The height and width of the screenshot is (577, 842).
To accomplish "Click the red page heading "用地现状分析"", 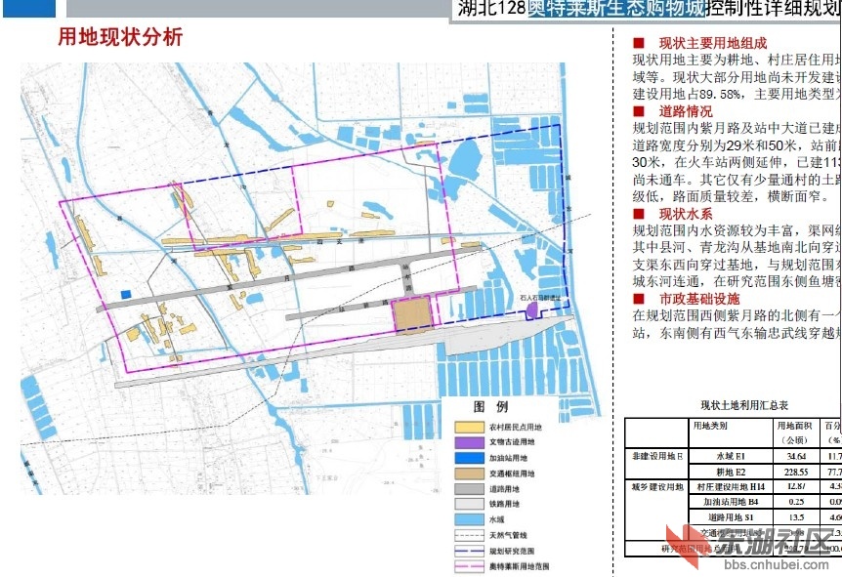I will click(x=120, y=37).
